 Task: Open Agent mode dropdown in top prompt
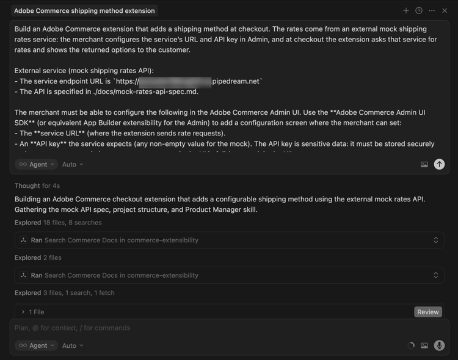coord(37,164)
